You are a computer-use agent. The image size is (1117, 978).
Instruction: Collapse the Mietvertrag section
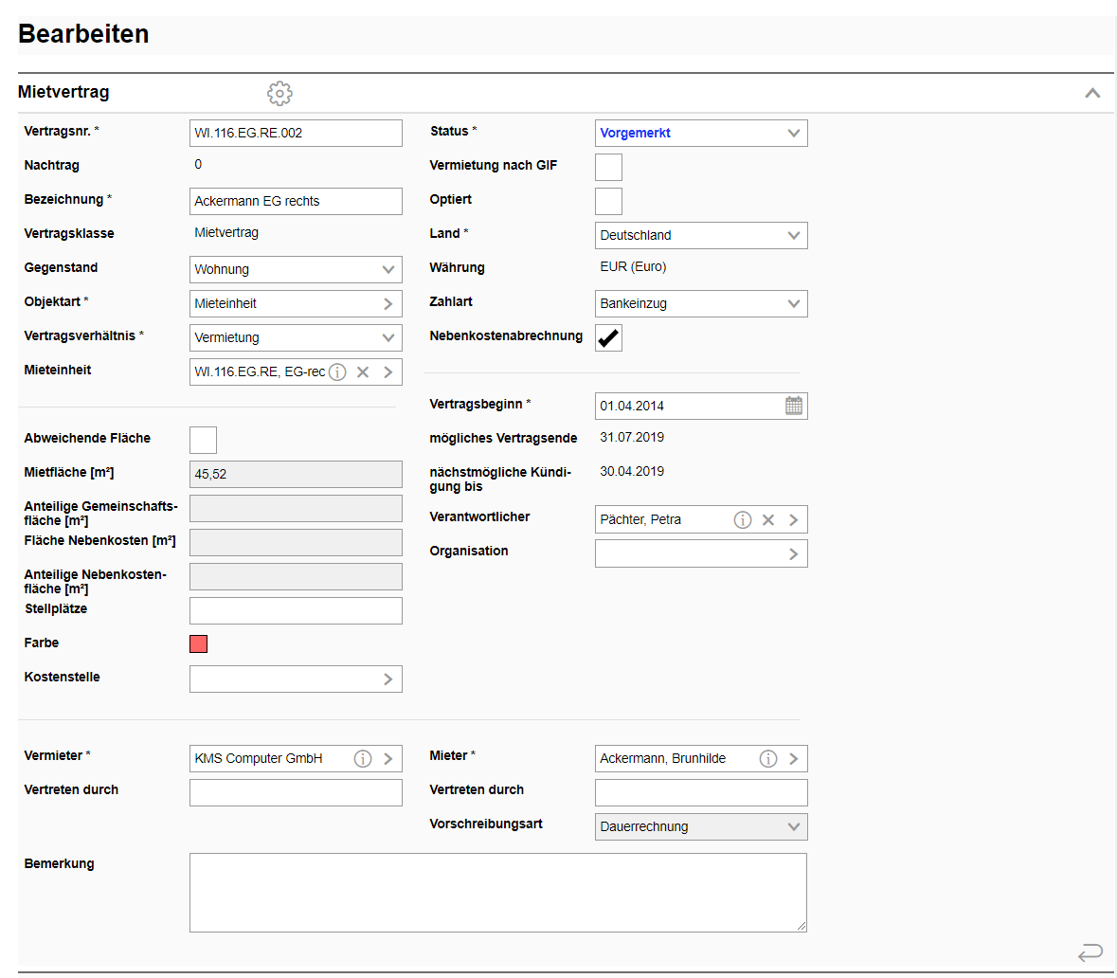point(1092,93)
